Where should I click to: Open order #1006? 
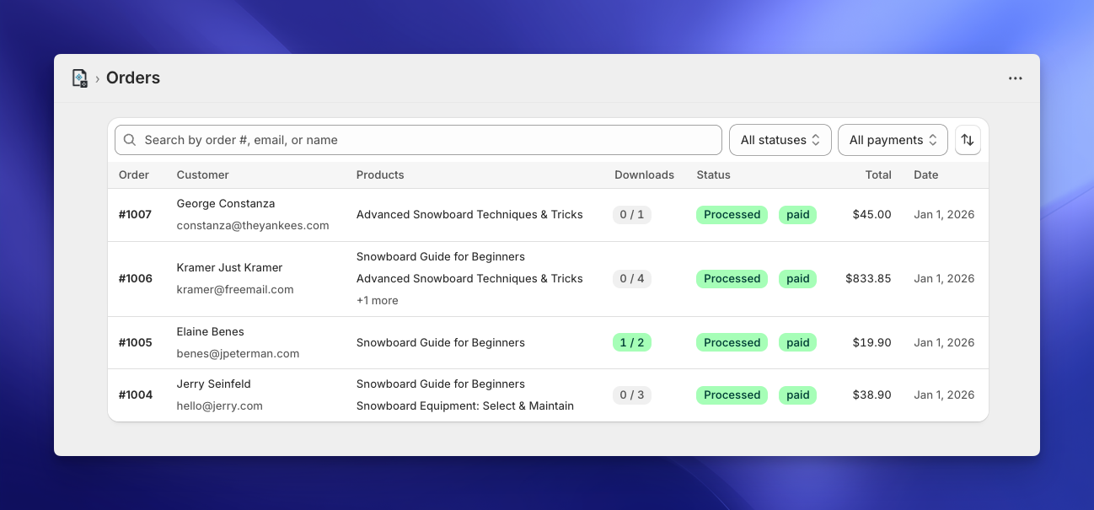pyautogui.click(x=135, y=279)
